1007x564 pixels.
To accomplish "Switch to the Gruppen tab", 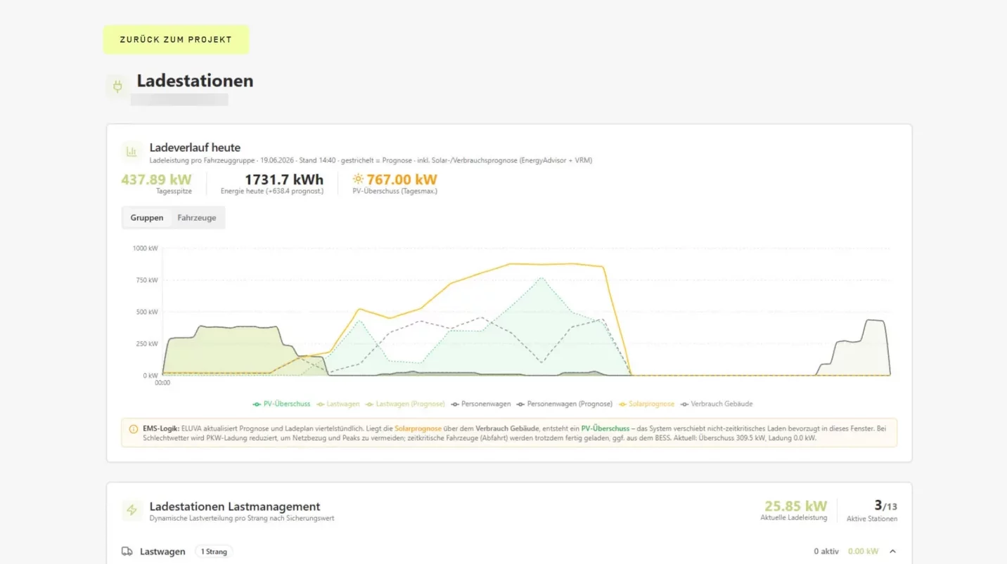I will (147, 218).
